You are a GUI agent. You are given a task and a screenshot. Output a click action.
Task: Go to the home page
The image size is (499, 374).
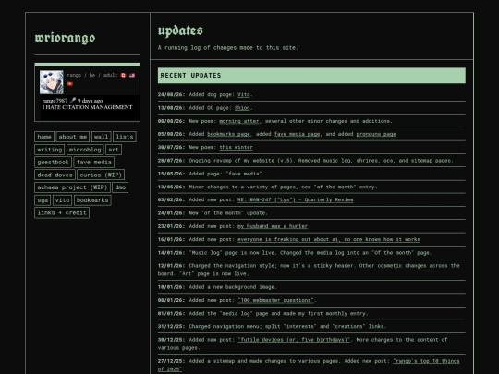pos(44,137)
